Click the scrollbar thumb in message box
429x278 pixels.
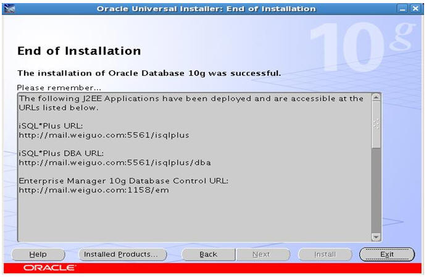click(x=376, y=125)
